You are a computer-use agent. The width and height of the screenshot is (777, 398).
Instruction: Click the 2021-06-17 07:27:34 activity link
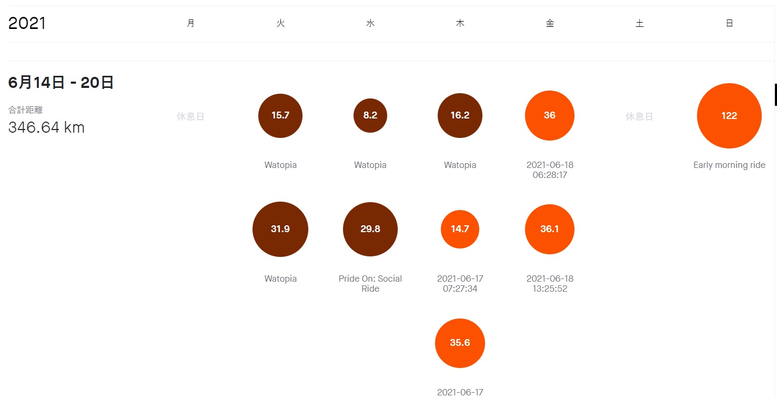[x=460, y=284]
